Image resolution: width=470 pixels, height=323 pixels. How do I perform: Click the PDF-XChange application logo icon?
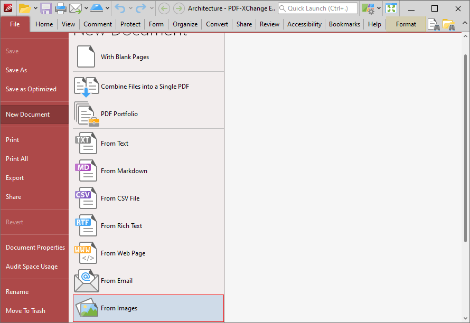point(7,8)
